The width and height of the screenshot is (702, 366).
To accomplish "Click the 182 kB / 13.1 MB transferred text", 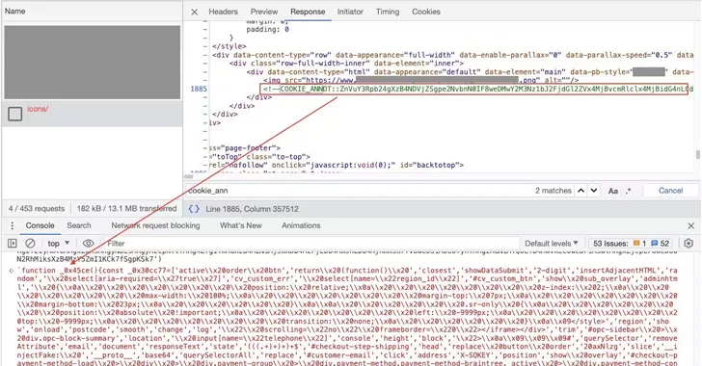I will 126,208.
